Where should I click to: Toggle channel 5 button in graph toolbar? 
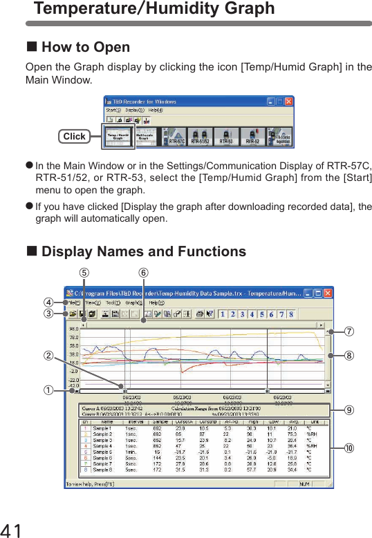click(x=262, y=314)
